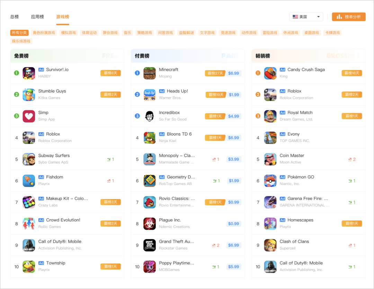Expand country list using dropdown arrow
374x289 pixels.
[x=318, y=17]
